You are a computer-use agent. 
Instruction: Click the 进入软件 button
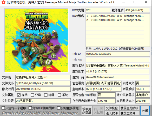click(112, 113)
